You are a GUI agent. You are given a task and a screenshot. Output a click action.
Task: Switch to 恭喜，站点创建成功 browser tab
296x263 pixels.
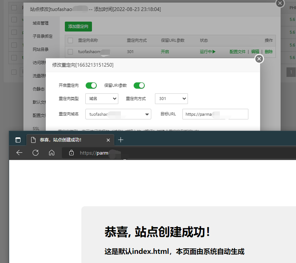[x=70, y=140]
